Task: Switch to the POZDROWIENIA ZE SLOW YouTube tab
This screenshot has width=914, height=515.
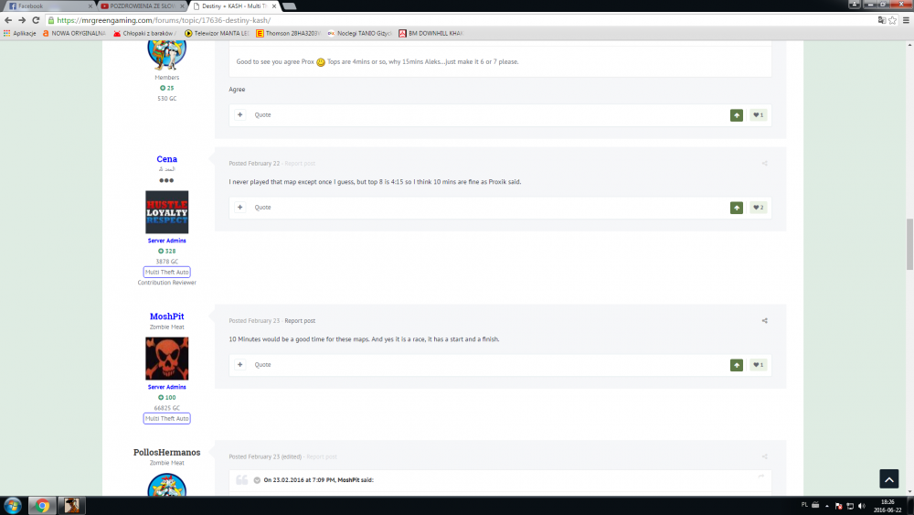Action: point(142,5)
